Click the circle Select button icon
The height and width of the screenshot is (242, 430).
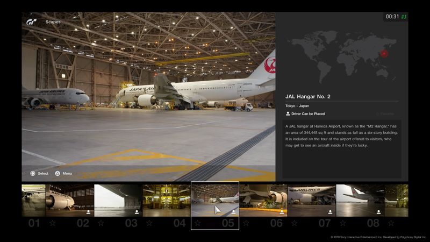[x=33, y=174]
